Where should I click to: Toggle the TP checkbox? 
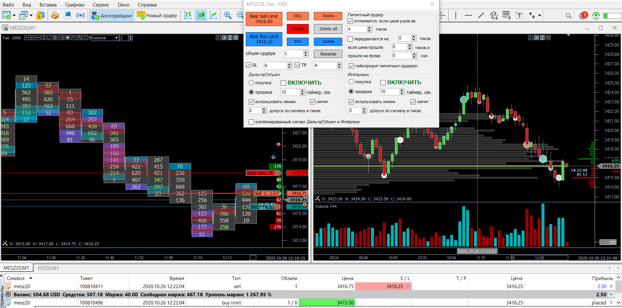(x=297, y=65)
